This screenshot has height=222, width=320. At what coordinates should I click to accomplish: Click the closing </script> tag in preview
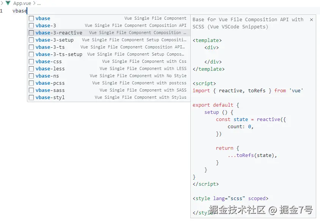pos(205,184)
